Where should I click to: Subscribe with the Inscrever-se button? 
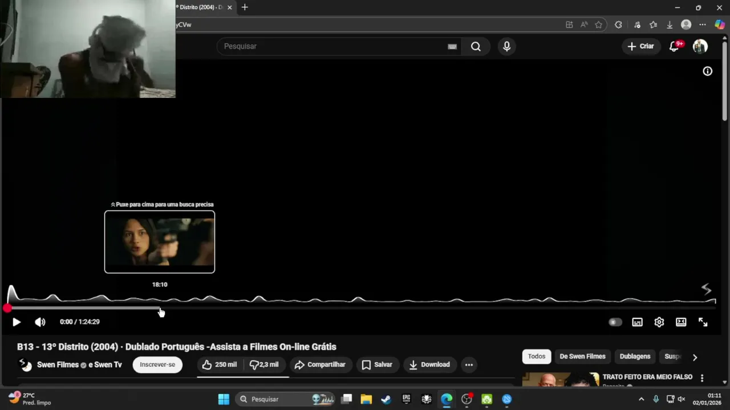coord(157,364)
